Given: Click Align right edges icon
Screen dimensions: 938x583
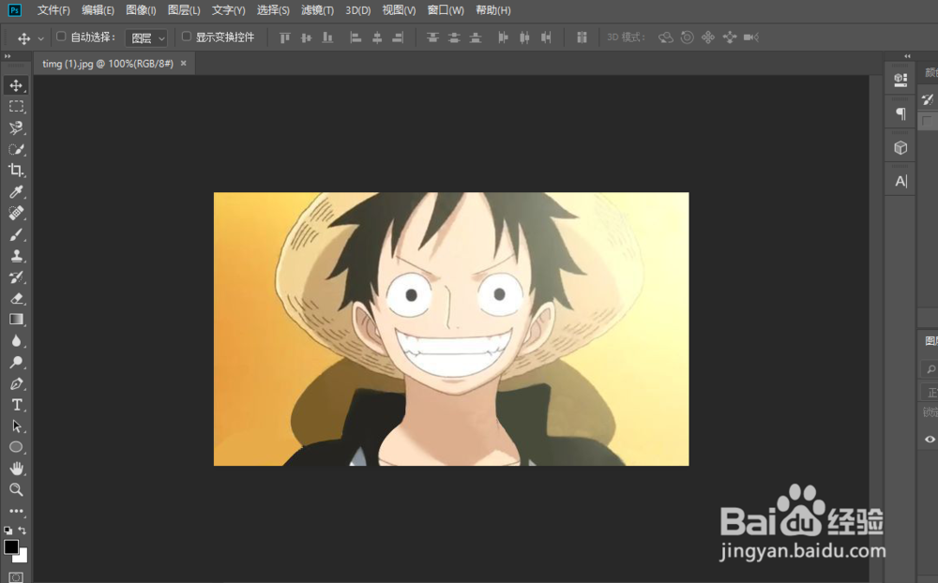Looking at the screenshot, I should [x=398, y=37].
